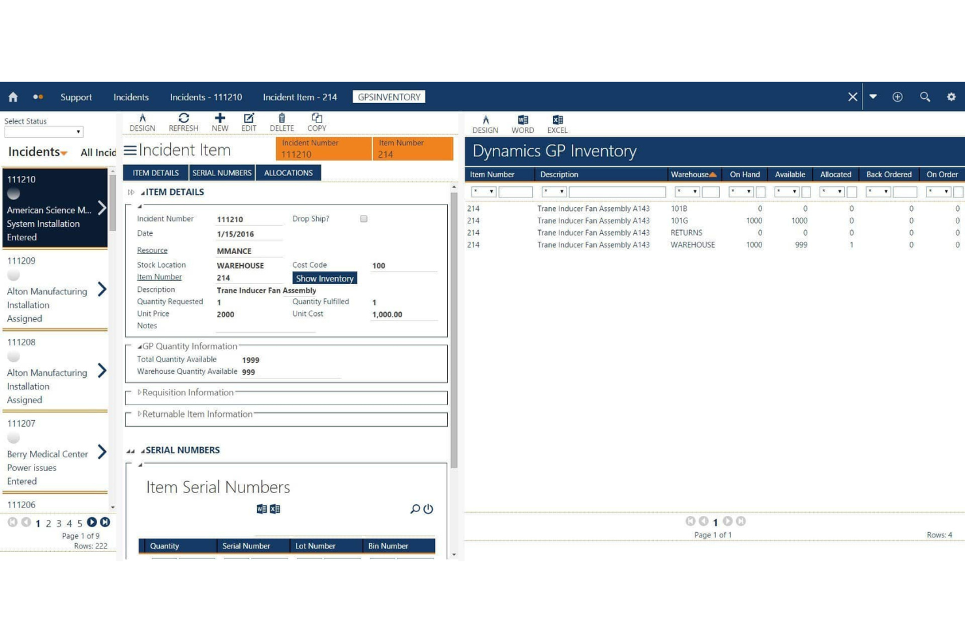This screenshot has height=643, width=965.
Task: Switch to the ITEM DETAILS tab
Action: tap(156, 173)
